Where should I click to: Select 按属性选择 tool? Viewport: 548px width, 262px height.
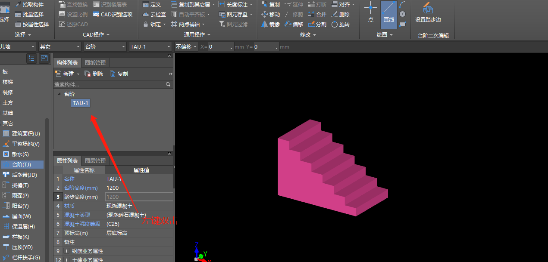coord(31,25)
